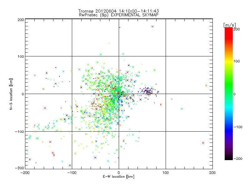Click the y-axis tick label '100'
Viewport: 250px width, 188px height.
[21, 56]
